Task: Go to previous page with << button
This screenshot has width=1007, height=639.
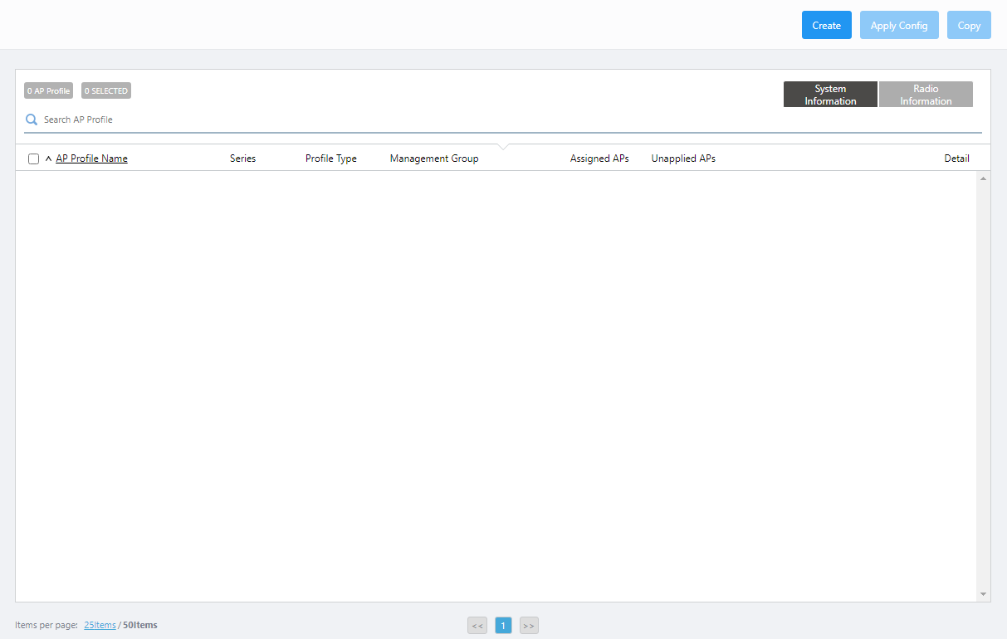Action: pyautogui.click(x=477, y=626)
